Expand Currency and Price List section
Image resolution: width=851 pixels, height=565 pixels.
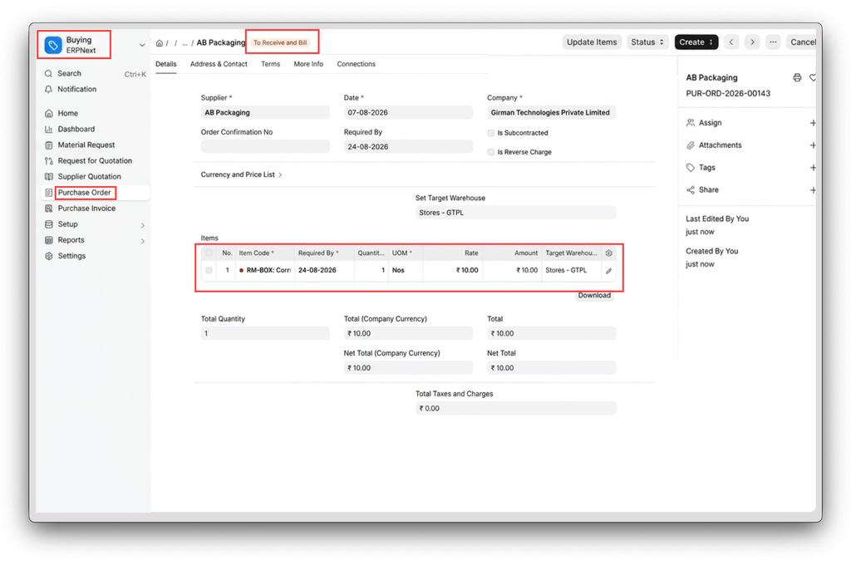coord(242,174)
